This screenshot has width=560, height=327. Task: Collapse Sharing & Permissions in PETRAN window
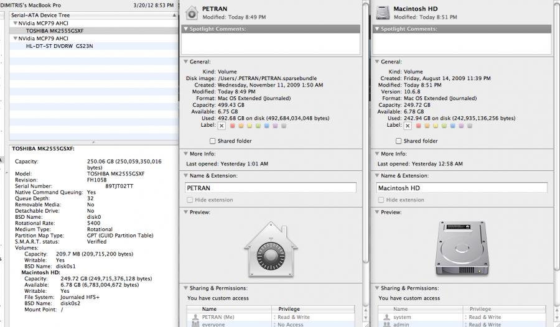pos(185,288)
